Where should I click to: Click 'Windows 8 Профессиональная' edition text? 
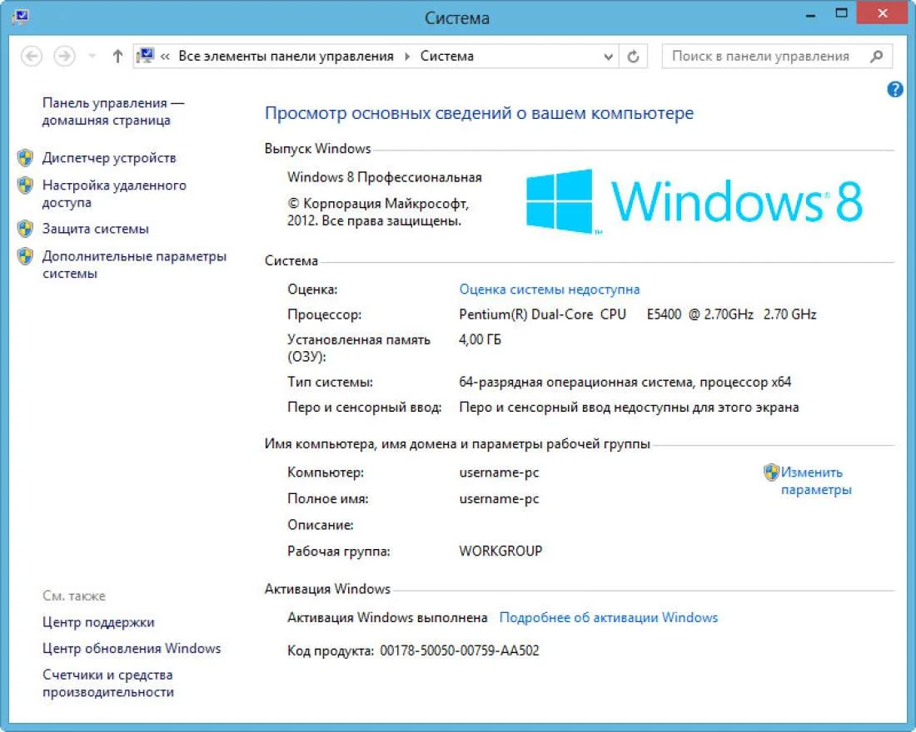[x=385, y=177]
